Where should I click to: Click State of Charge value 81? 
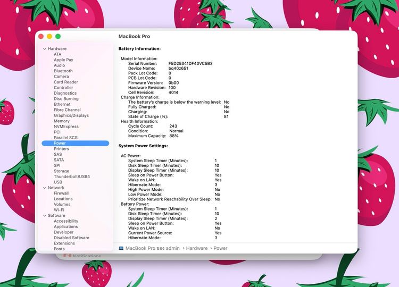(x=226, y=117)
